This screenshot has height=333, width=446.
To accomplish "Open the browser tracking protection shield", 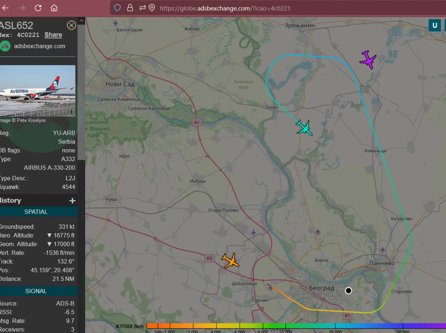I will pyautogui.click(x=117, y=8).
